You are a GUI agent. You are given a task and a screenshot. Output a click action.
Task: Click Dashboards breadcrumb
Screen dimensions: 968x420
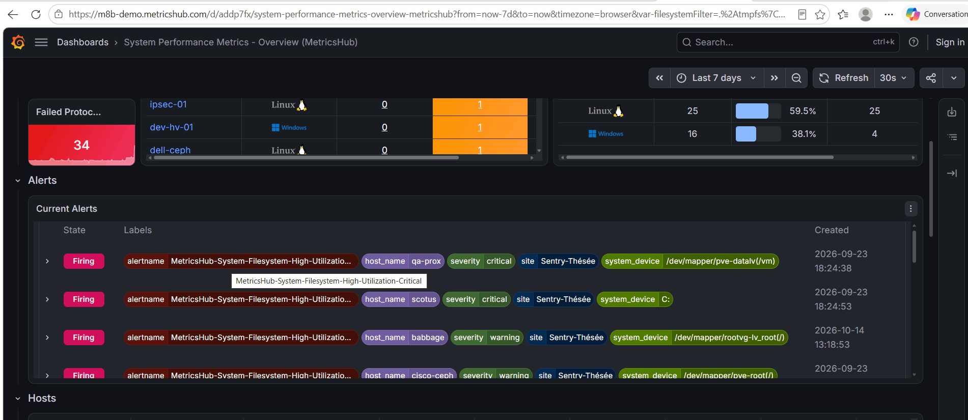point(82,42)
